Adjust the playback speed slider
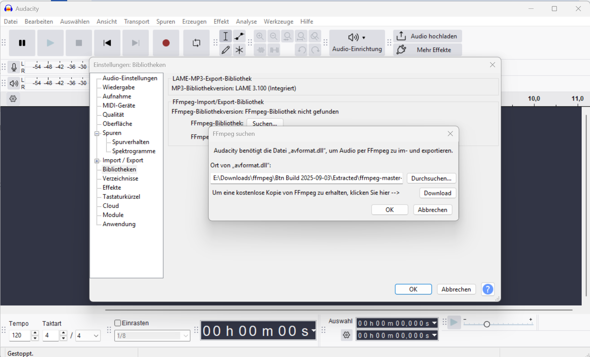590x357 pixels. (x=487, y=324)
